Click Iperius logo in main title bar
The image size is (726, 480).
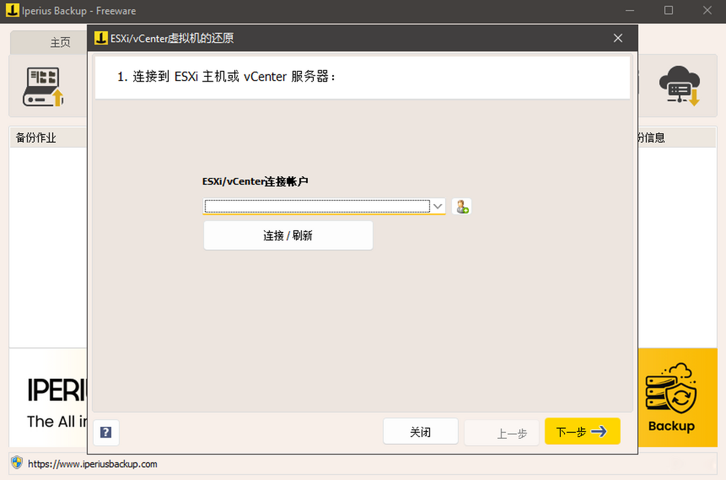(x=12, y=10)
